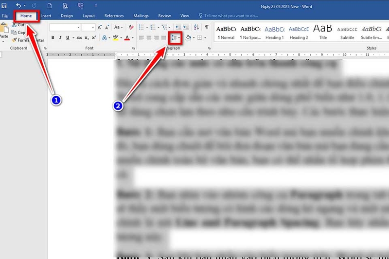Open the undo history dropdown arrow

[25, 5]
